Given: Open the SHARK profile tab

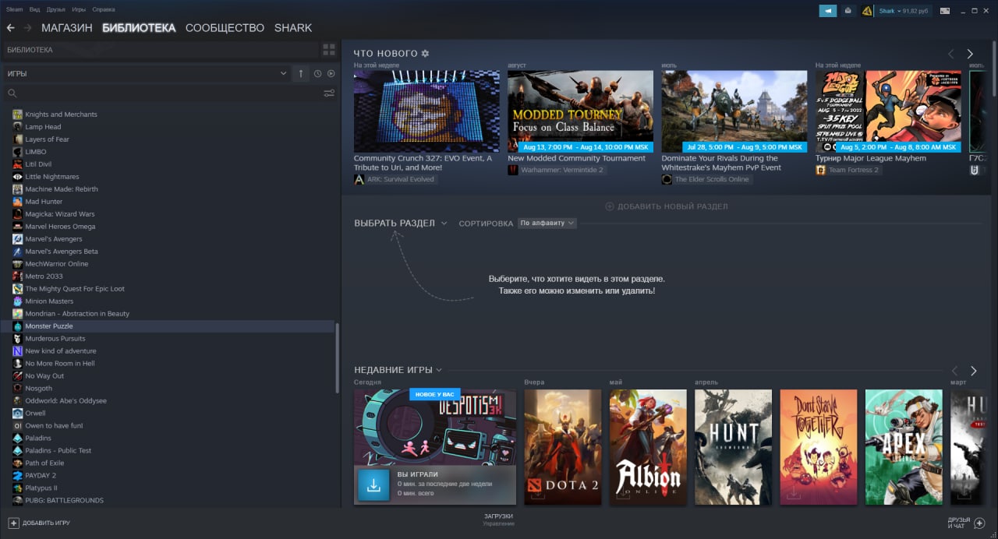Looking at the screenshot, I should coord(293,28).
